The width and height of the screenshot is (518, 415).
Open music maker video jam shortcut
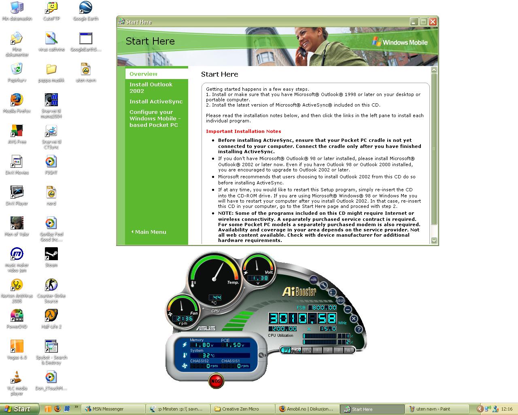coord(17,260)
